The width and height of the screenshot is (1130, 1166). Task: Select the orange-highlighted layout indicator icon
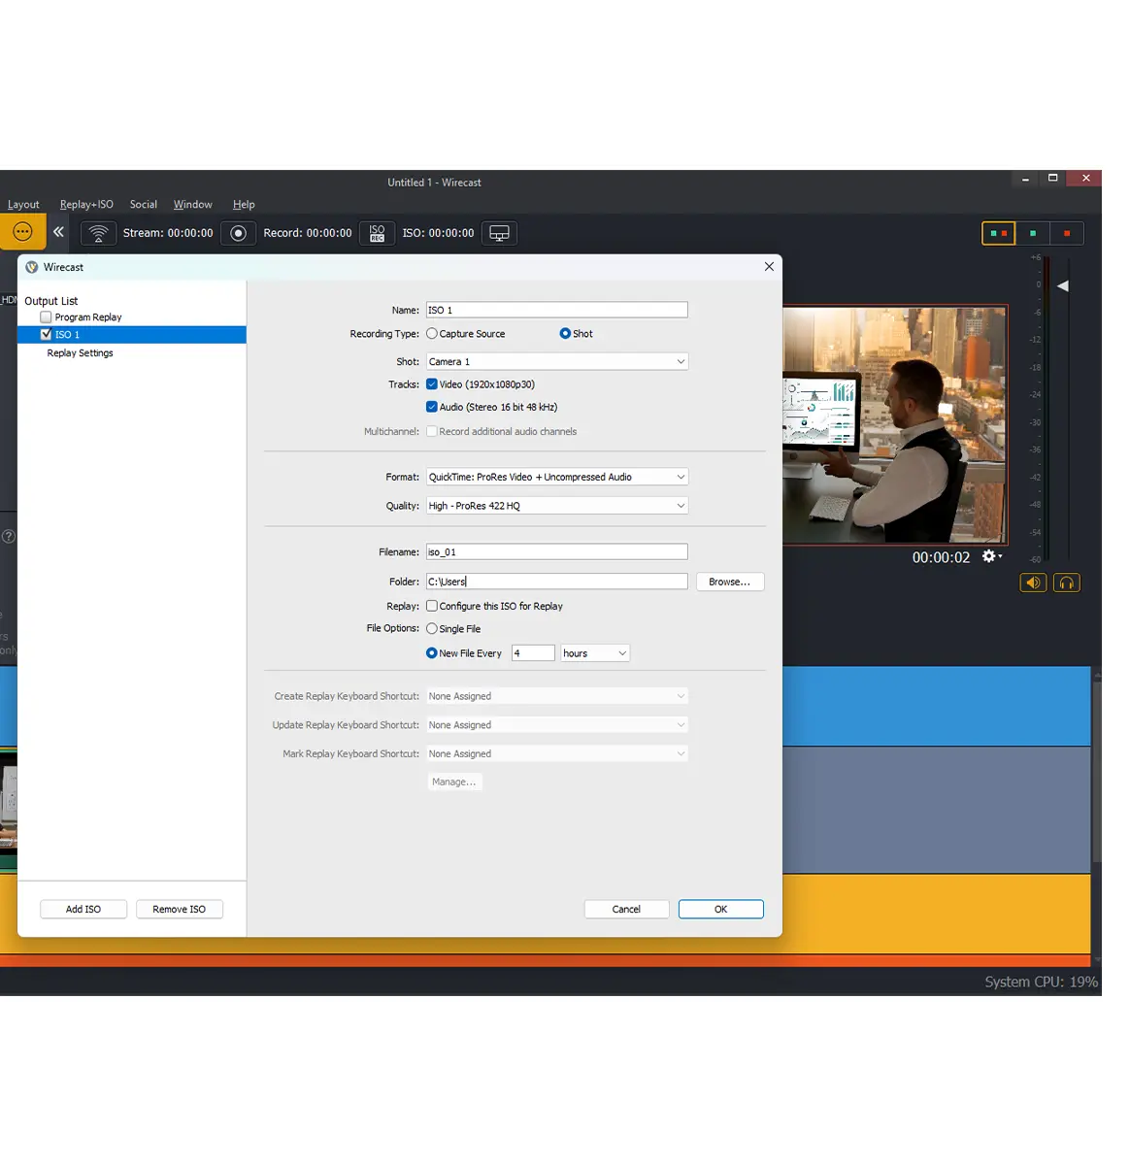coord(998,233)
